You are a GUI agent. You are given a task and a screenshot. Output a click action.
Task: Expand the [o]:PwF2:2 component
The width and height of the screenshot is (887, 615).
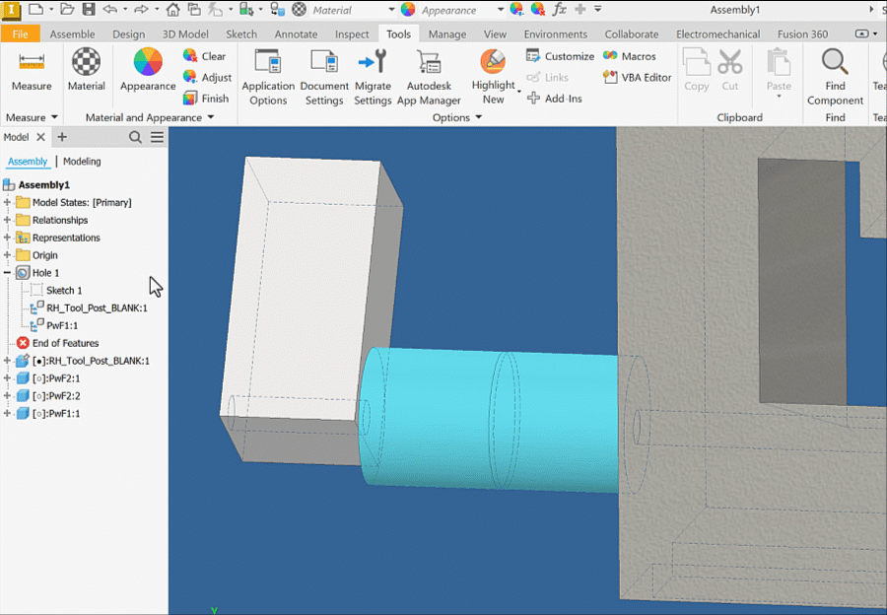coord(7,395)
